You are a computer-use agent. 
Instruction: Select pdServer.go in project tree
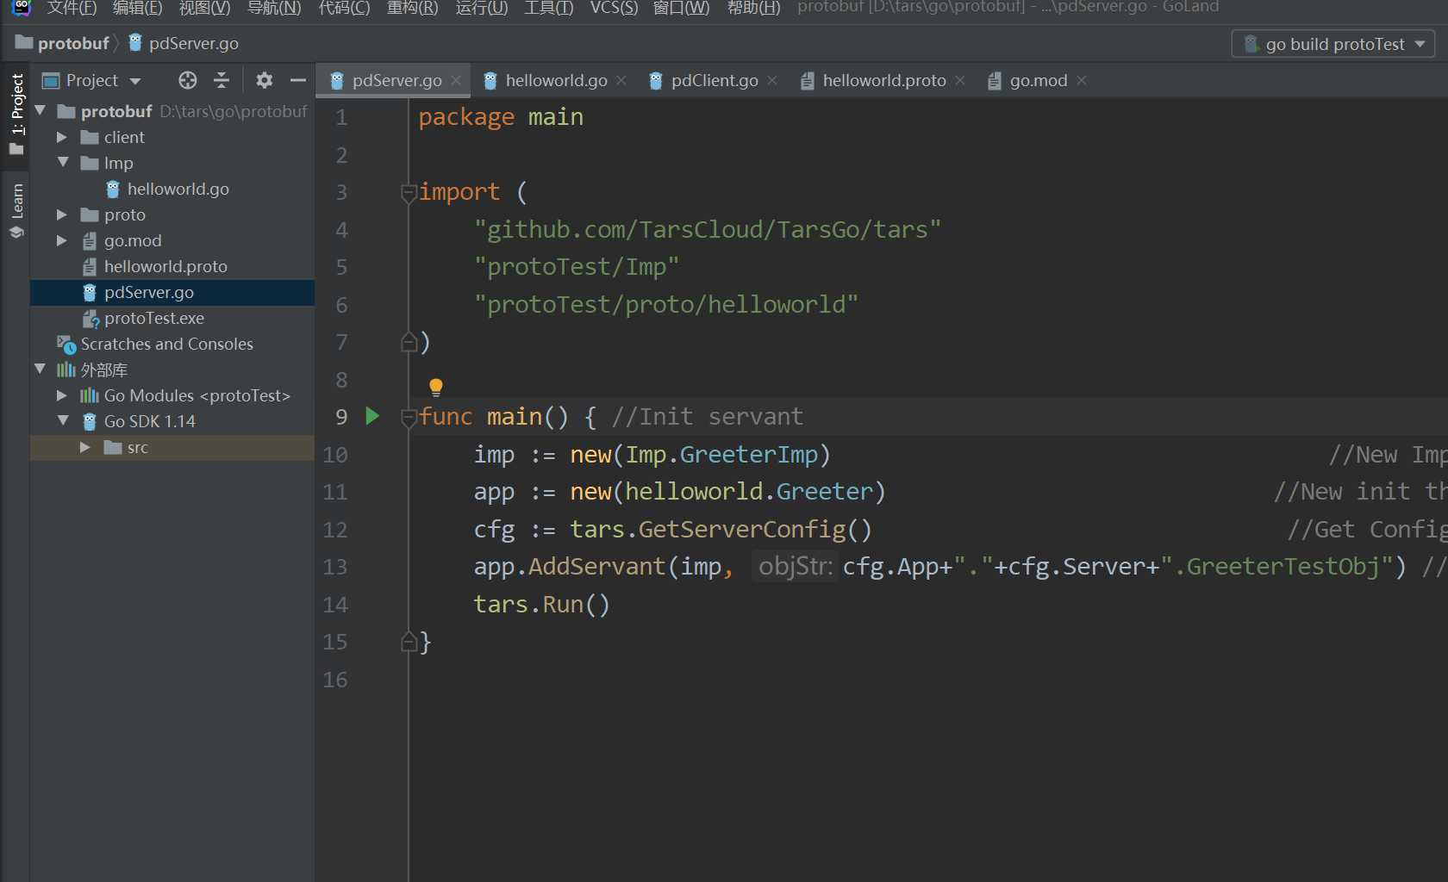(x=172, y=292)
